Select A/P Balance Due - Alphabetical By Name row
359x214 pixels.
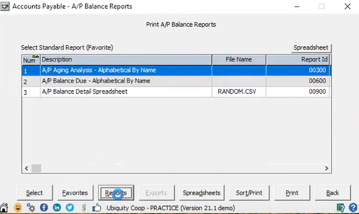point(176,81)
